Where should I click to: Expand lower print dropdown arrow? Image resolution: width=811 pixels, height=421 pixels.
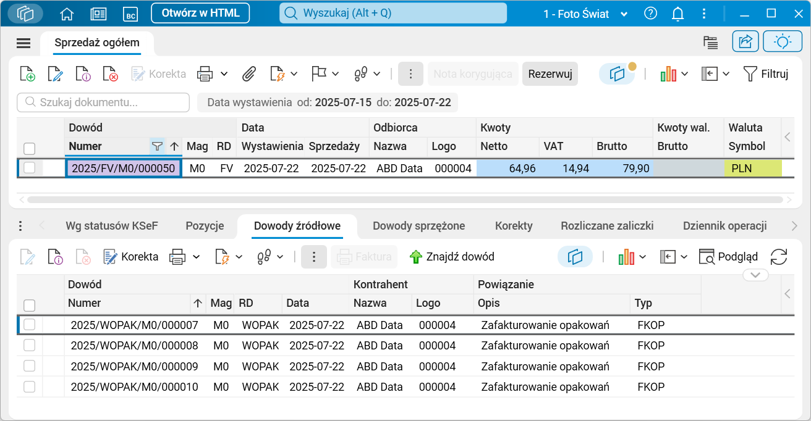(197, 257)
